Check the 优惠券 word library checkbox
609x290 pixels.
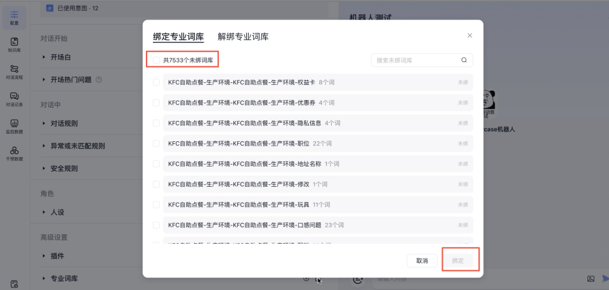point(156,103)
